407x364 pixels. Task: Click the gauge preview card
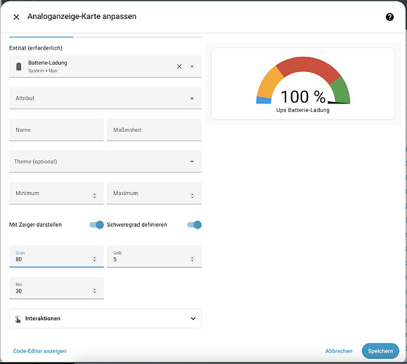pos(303,84)
